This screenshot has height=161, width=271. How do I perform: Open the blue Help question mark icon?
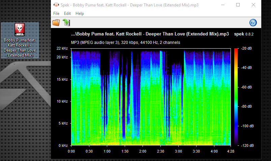coord(253,23)
